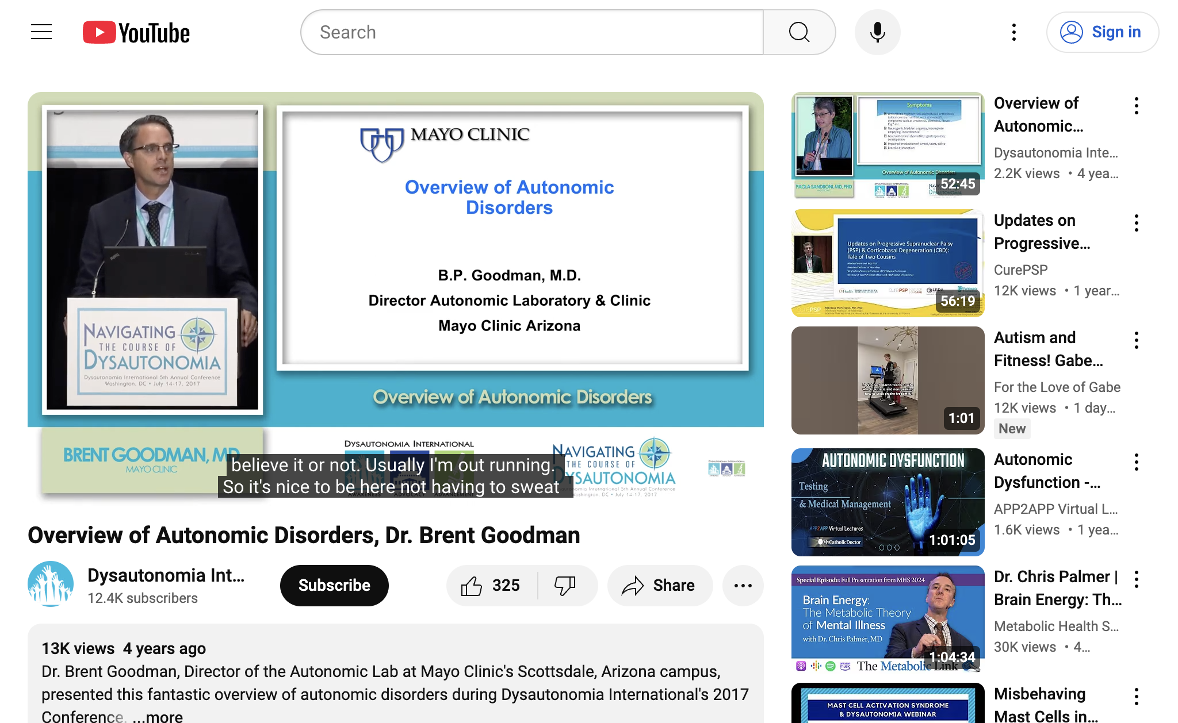The height and width of the screenshot is (723, 1178).
Task: Like the video with thumbs up
Action: click(x=492, y=586)
